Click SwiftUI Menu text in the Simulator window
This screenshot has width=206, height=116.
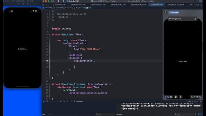[x=23, y=49]
